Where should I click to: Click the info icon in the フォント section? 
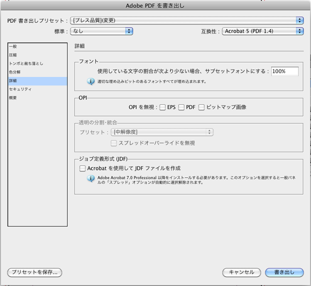tap(91, 81)
